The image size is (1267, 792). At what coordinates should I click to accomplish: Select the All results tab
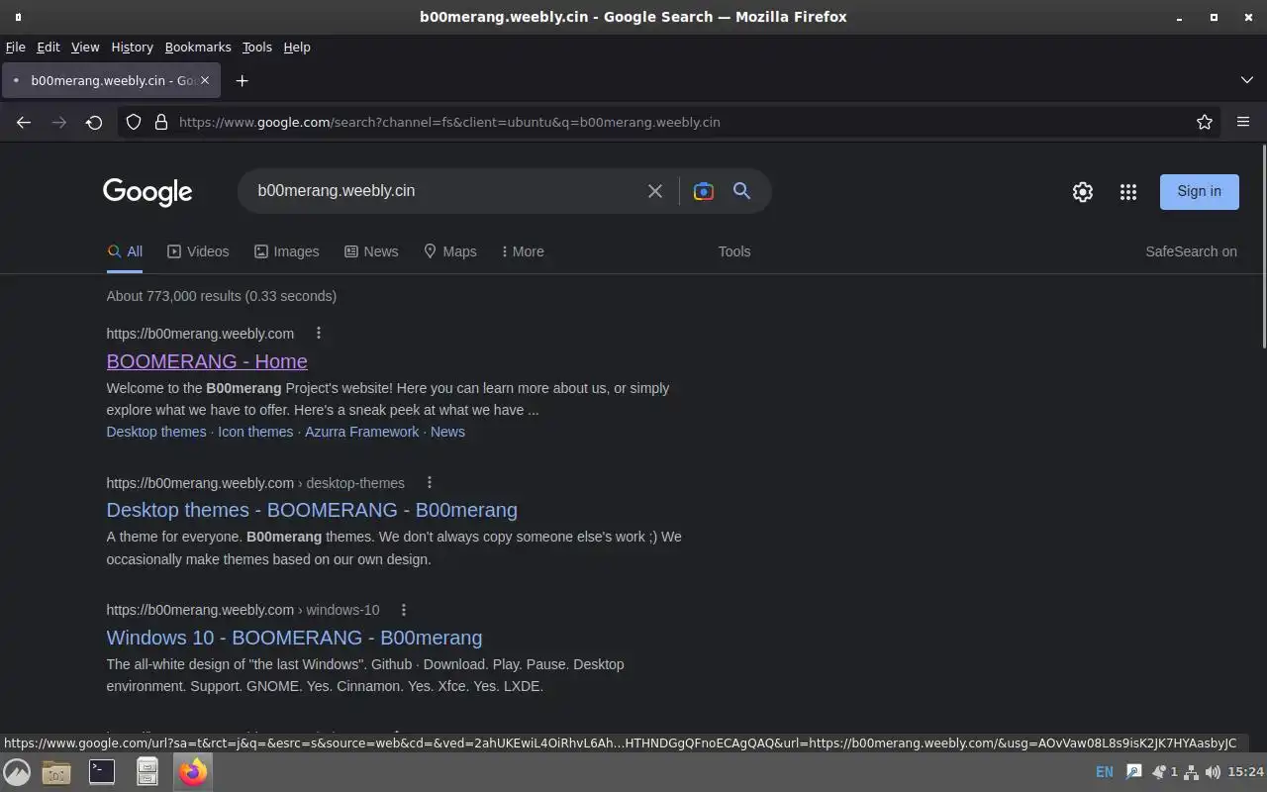125,251
